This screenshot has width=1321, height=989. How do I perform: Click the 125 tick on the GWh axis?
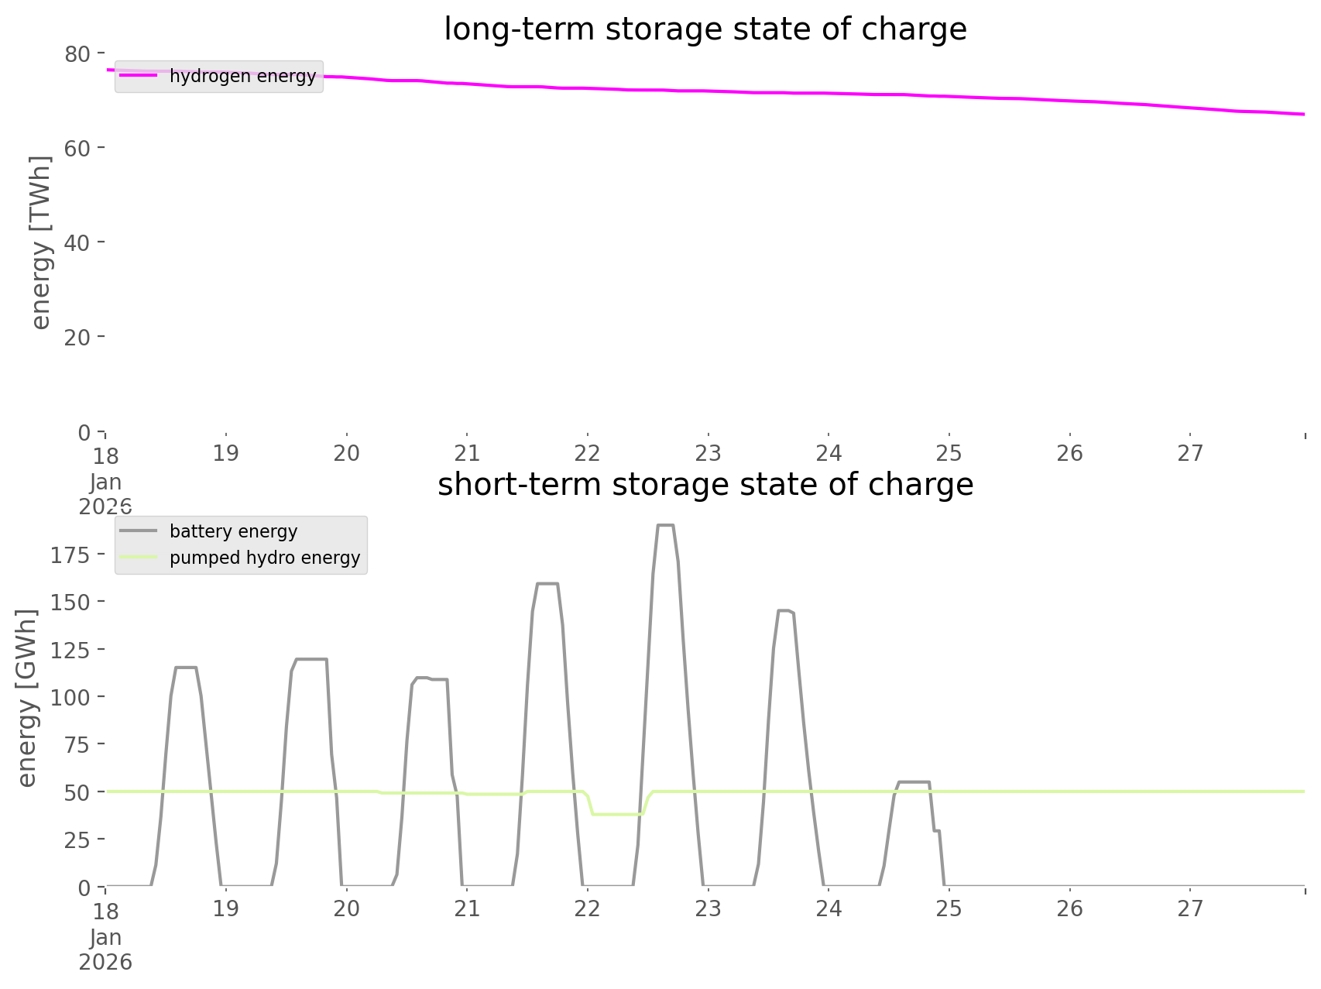70,650
